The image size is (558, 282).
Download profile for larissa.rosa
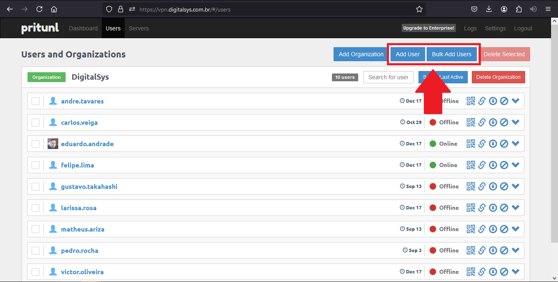493,208
